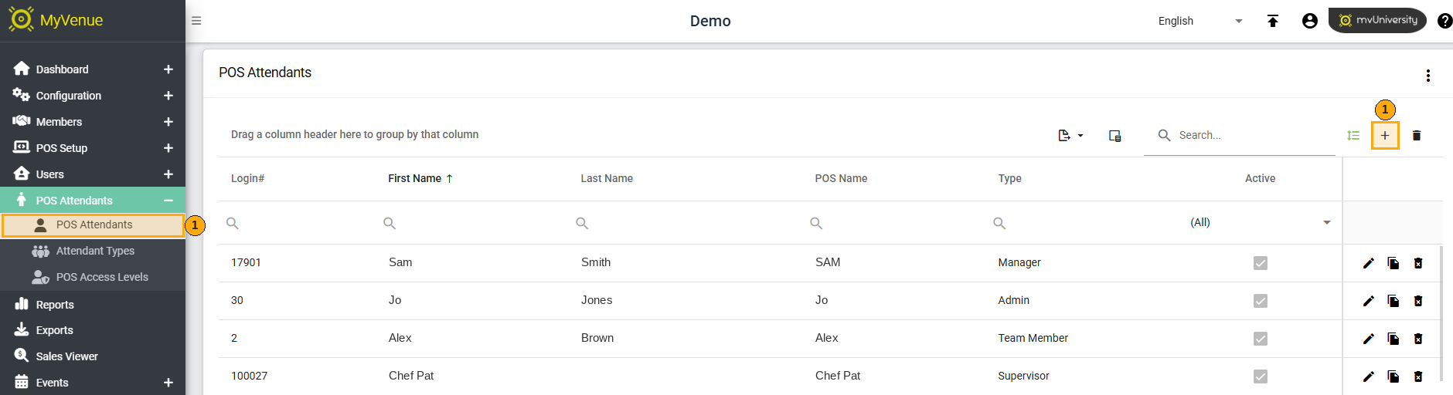The width and height of the screenshot is (1453, 395).
Task: Delete the Chef Pat attendant row
Action: (x=1418, y=376)
